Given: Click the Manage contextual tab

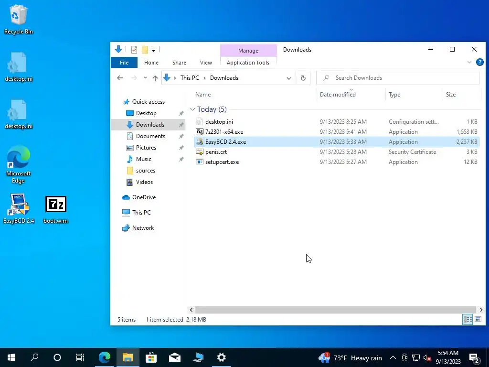Looking at the screenshot, I should tap(248, 51).
